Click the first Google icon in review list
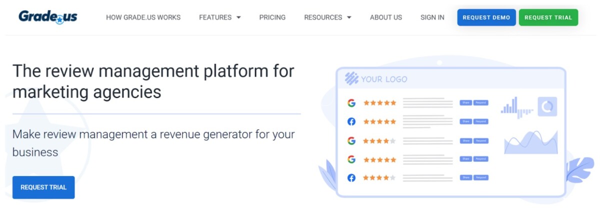The height and width of the screenshot is (215, 600). pyautogui.click(x=351, y=103)
